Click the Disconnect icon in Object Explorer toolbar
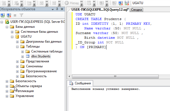Screen dimensions: 170x111 [9, 15]
